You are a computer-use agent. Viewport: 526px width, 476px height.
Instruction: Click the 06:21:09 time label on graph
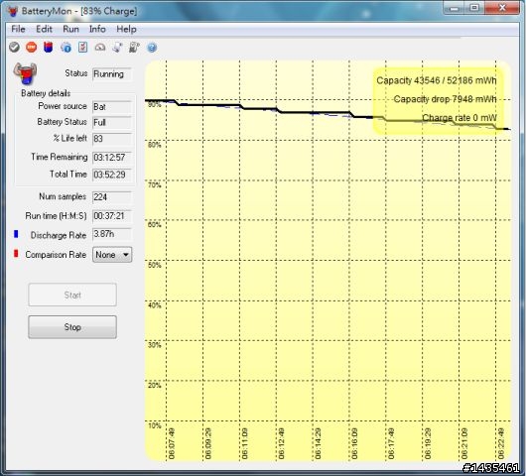(x=464, y=443)
